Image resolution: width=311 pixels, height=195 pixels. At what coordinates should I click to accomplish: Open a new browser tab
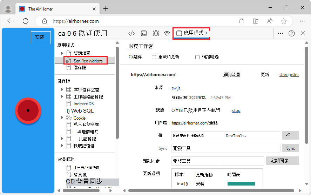pyautogui.click(x=106, y=9)
